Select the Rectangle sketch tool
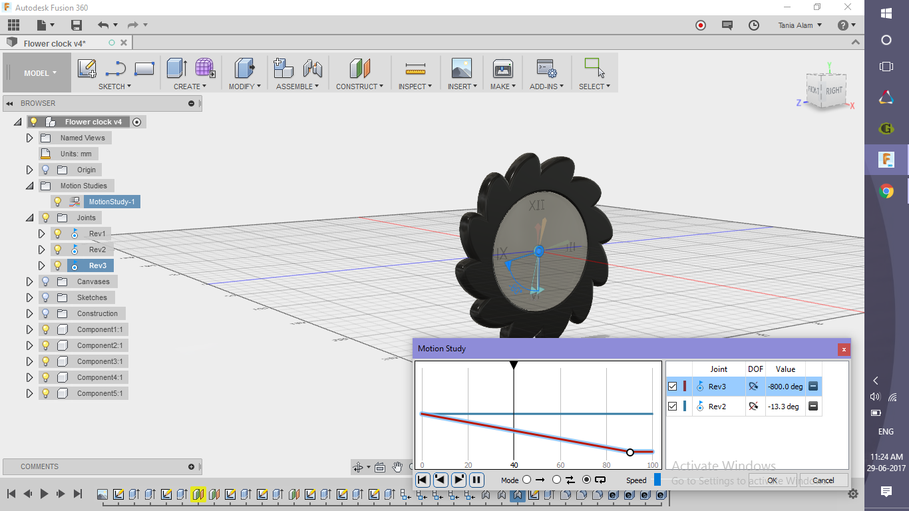Image resolution: width=909 pixels, height=511 pixels. coord(144,69)
